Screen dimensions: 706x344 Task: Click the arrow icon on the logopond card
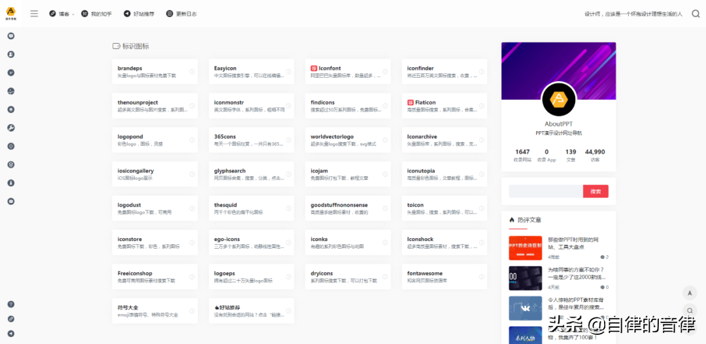click(x=192, y=140)
